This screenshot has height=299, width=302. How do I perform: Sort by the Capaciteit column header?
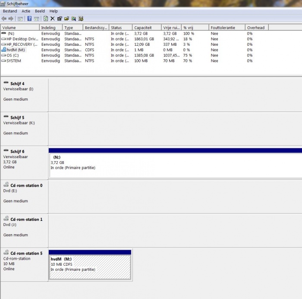[x=147, y=28]
